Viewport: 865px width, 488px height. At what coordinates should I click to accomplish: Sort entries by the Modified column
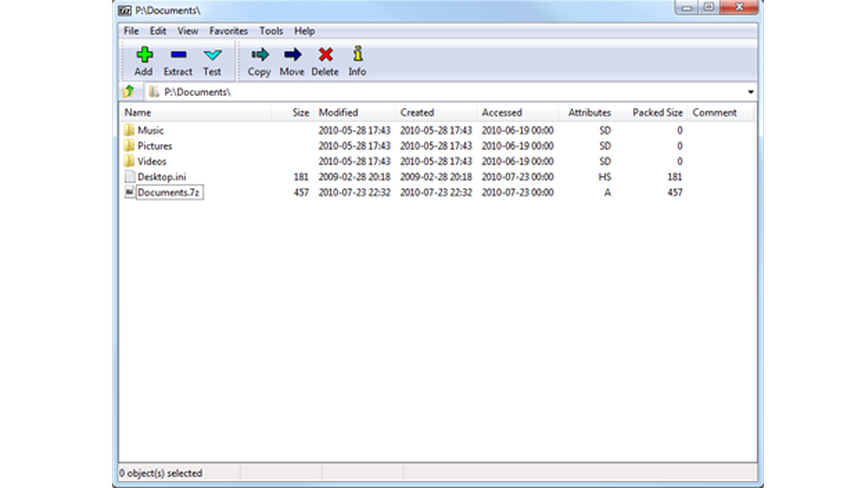[338, 112]
